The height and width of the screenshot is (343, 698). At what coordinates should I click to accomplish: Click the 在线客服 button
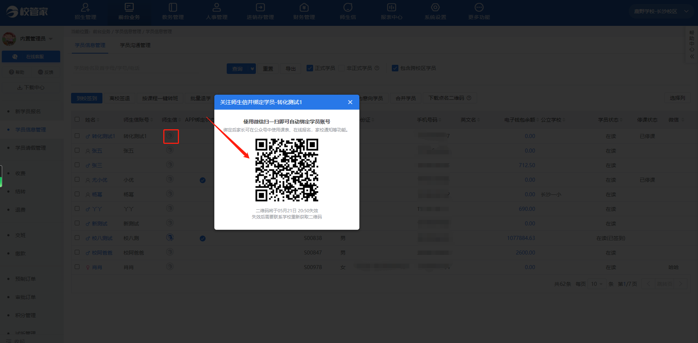[31, 56]
